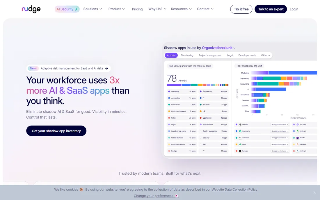Open the Login link
Image resolution: width=320 pixels, height=200 pixels.
[294, 9]
